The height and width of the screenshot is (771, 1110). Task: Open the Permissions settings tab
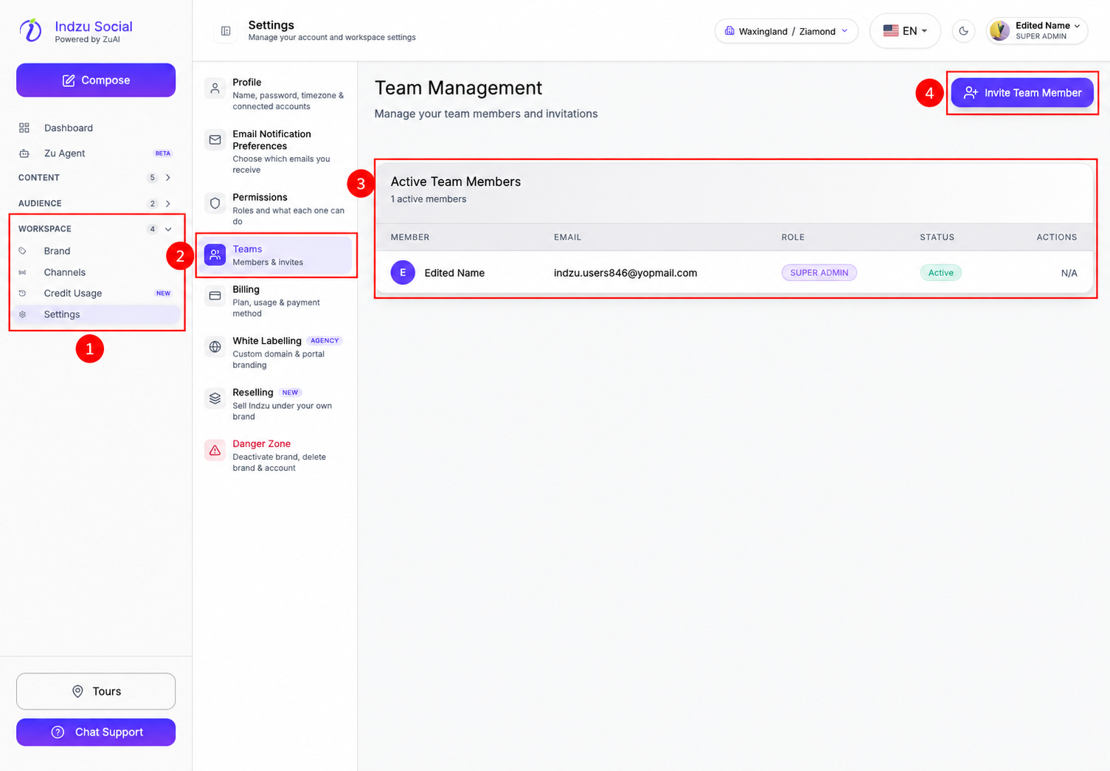click(x=277, y=210)
